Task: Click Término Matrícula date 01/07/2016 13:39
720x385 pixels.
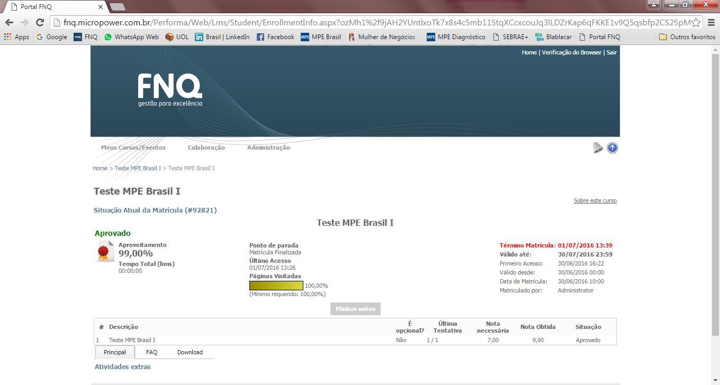Action: click(585, 245)
